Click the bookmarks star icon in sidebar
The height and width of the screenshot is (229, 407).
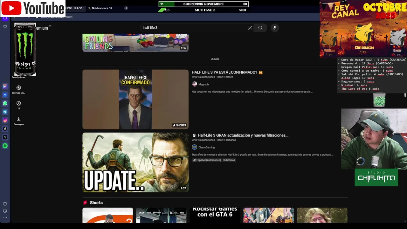click(x=5, y=26)
